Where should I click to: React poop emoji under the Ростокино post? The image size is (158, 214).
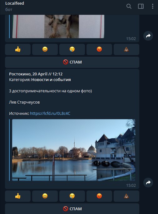tap(126, 196)
